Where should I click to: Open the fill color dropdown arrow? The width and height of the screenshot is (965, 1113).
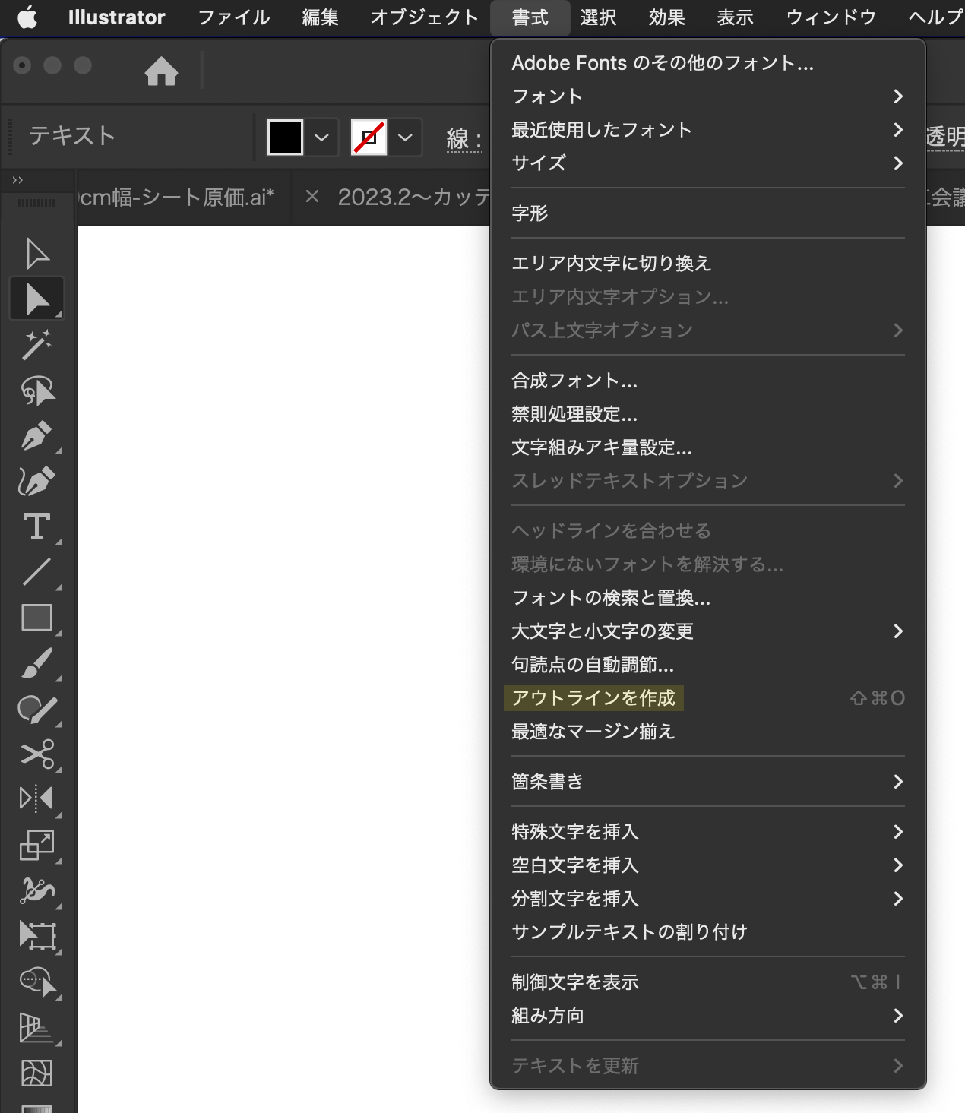321,138
